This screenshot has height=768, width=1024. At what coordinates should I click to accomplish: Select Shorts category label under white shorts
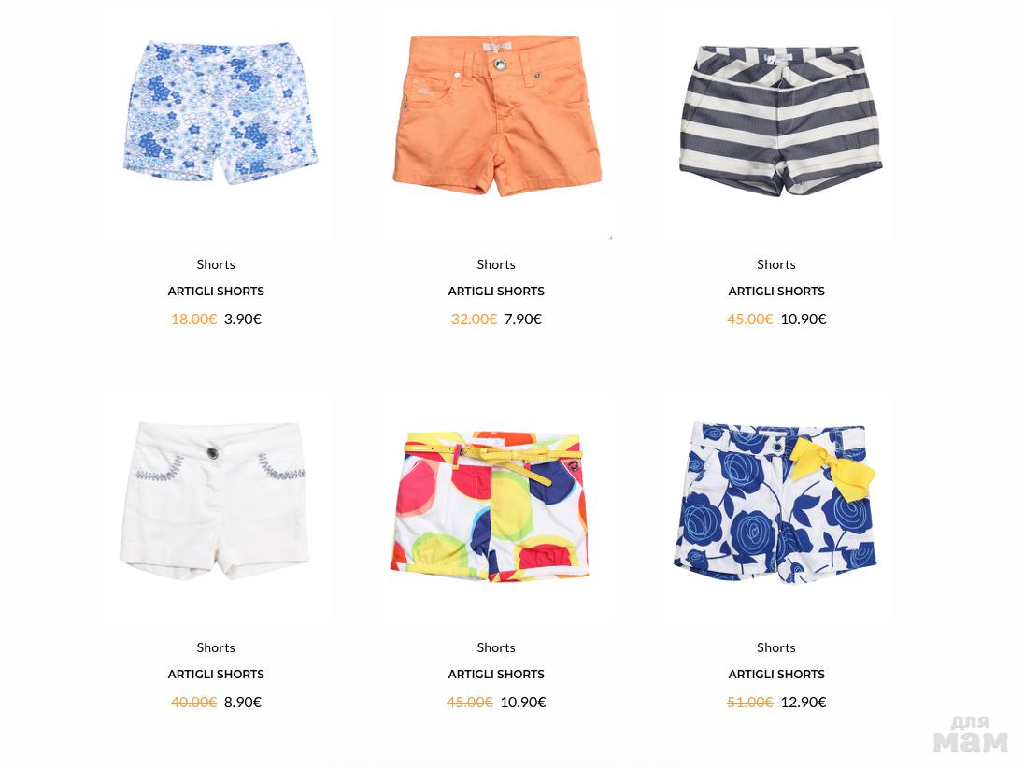pyautogui.click(x=216, y=647)
